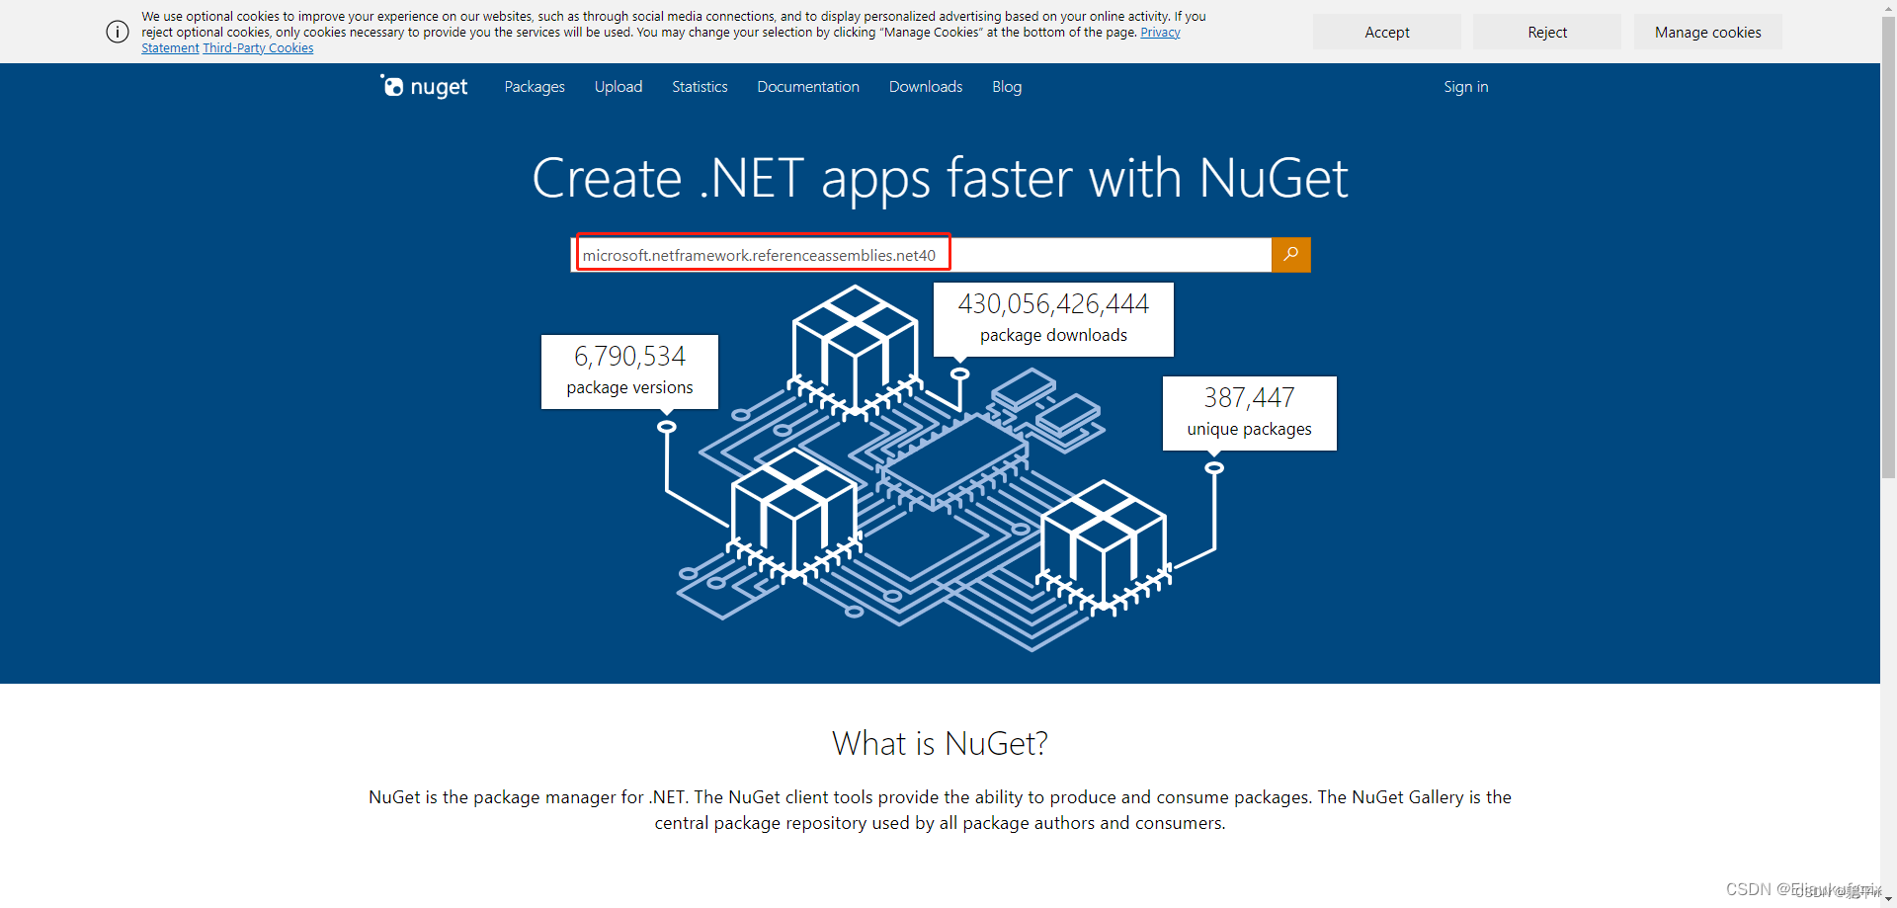1897x908 pixels.
Task: Click the info circle icon in cookie banner
Action: [117, 32]
